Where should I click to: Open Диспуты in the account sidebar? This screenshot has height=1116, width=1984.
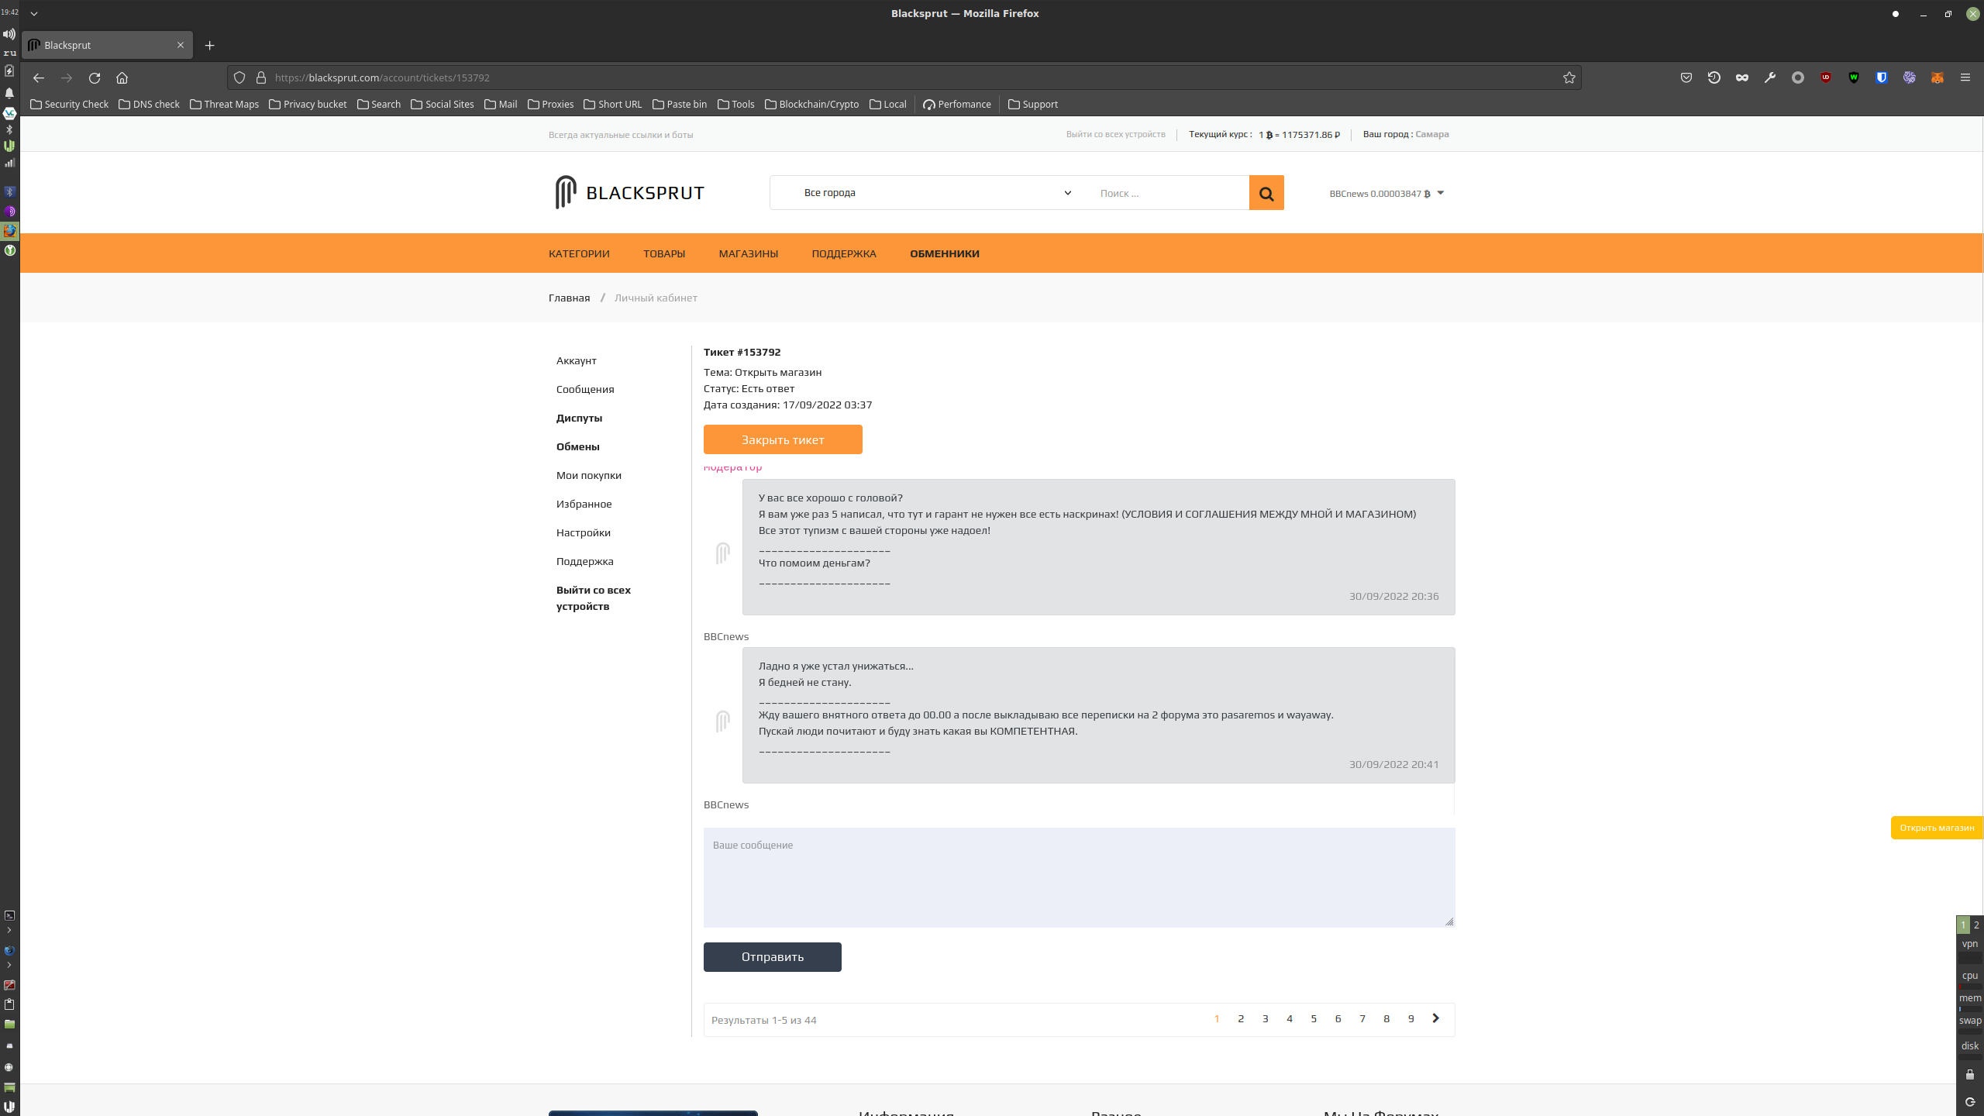tap(579, 418)
